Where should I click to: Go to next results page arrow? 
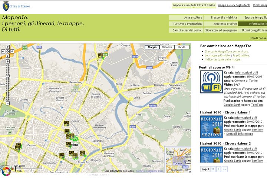pyautogui.click(x=224, y=169)
